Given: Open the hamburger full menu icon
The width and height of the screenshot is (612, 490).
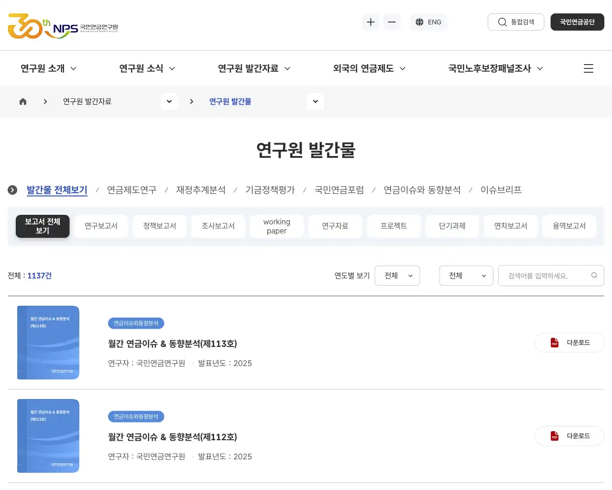Looking at the screenshot, I should coord(589,68).
